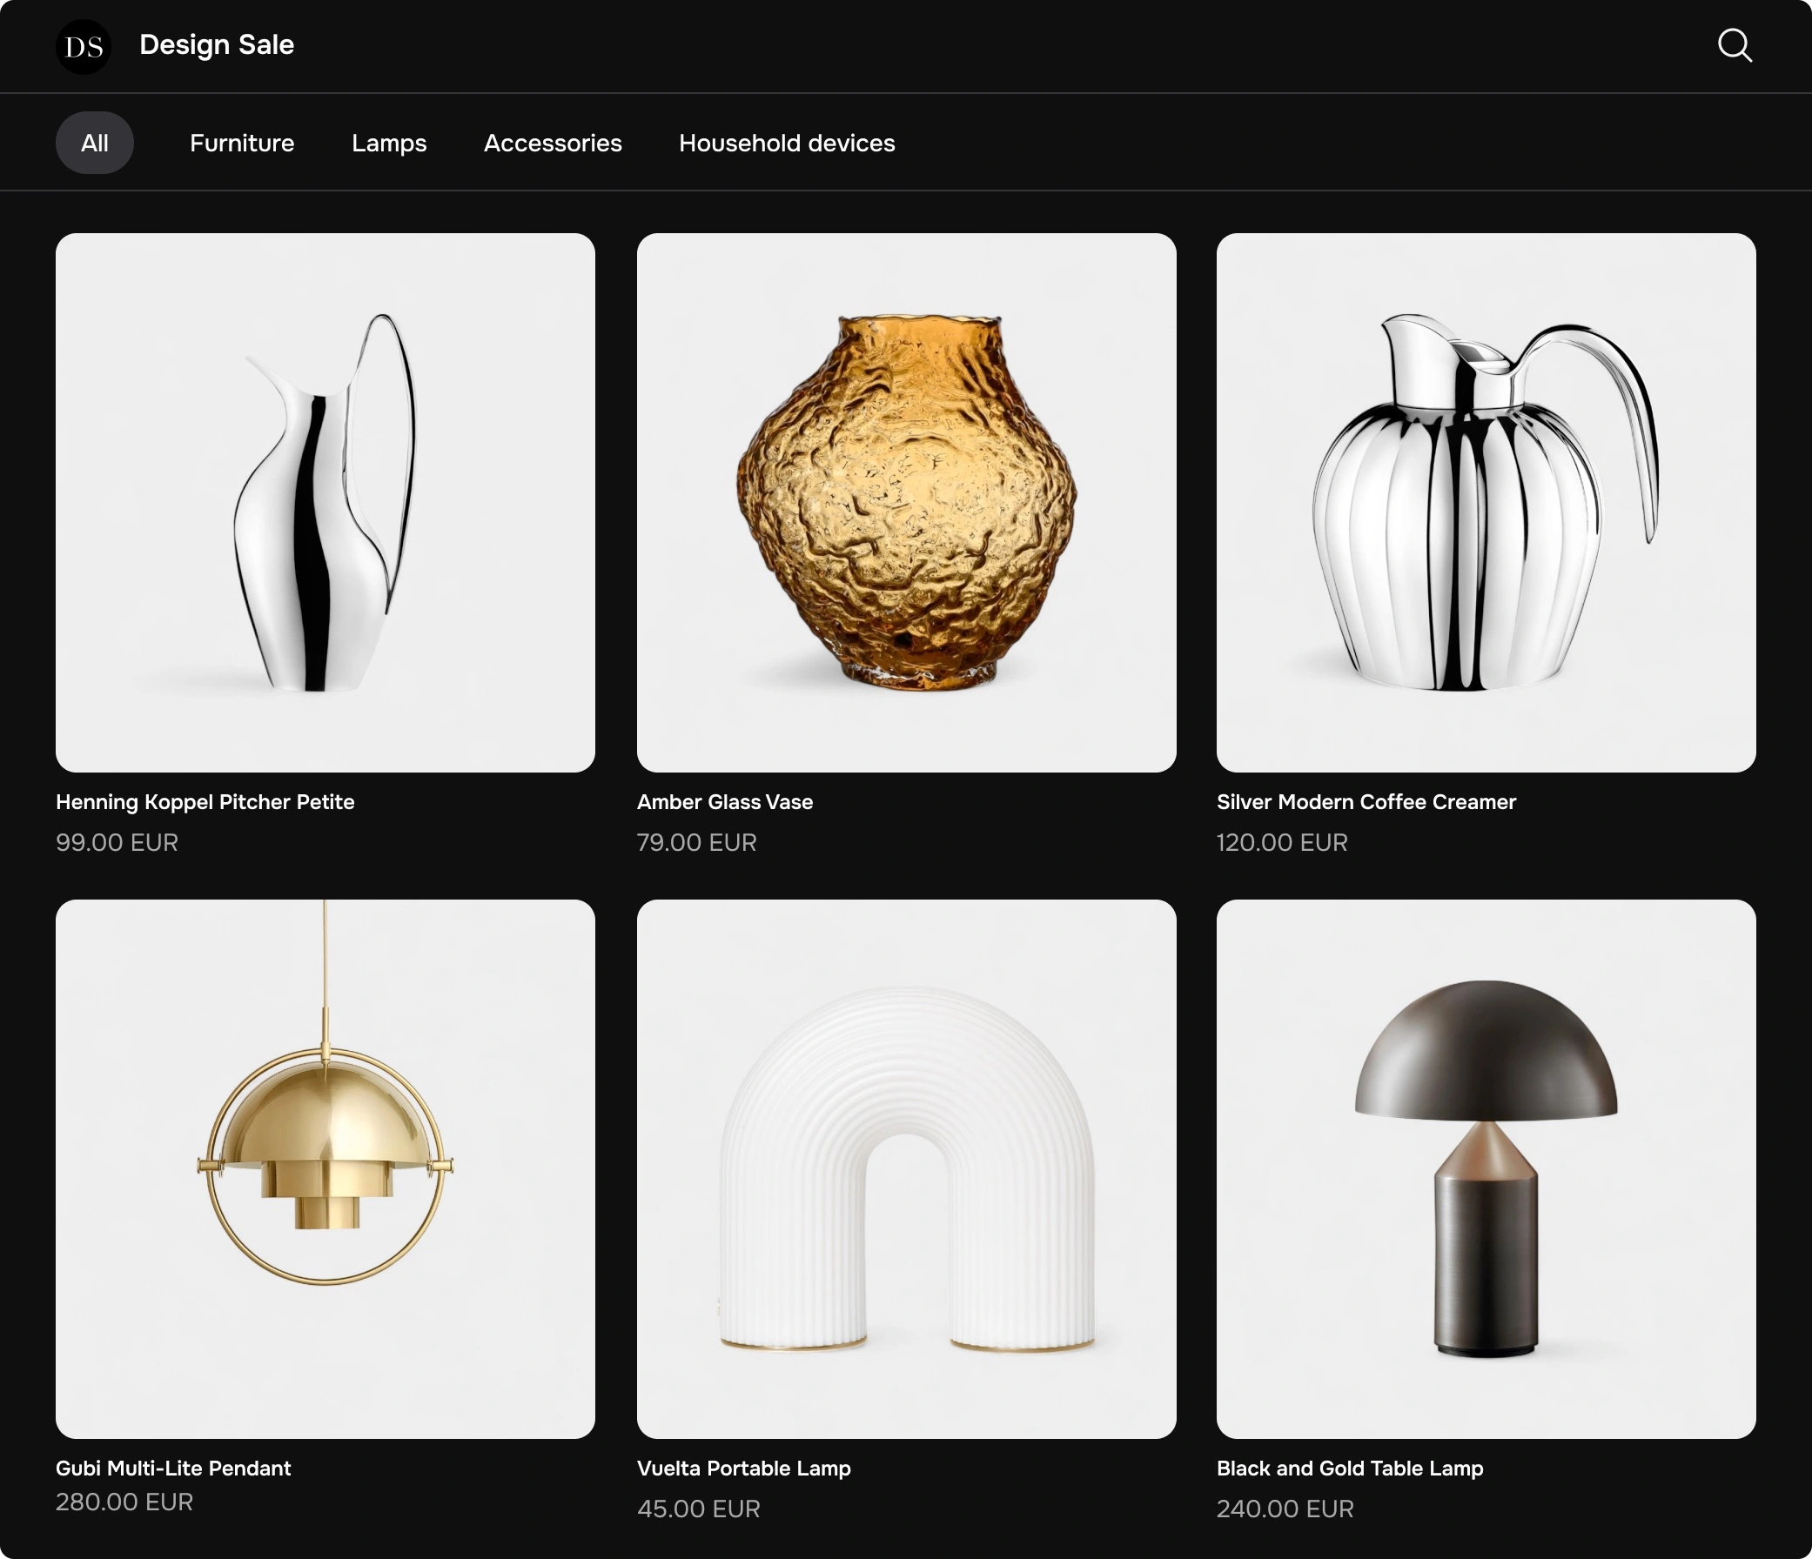Click the Vuelta Portable Lamp title

[743, 1468]
